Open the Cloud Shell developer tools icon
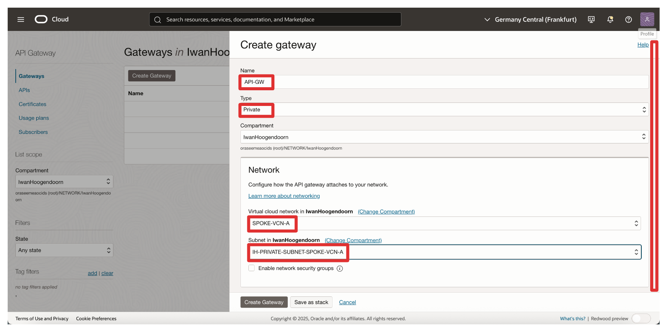 tap(591, 20)
